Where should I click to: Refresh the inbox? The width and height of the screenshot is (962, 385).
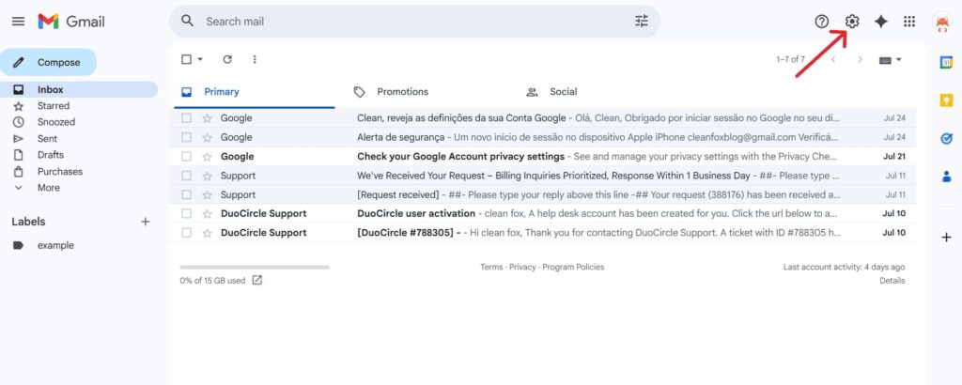coord(227,59)
